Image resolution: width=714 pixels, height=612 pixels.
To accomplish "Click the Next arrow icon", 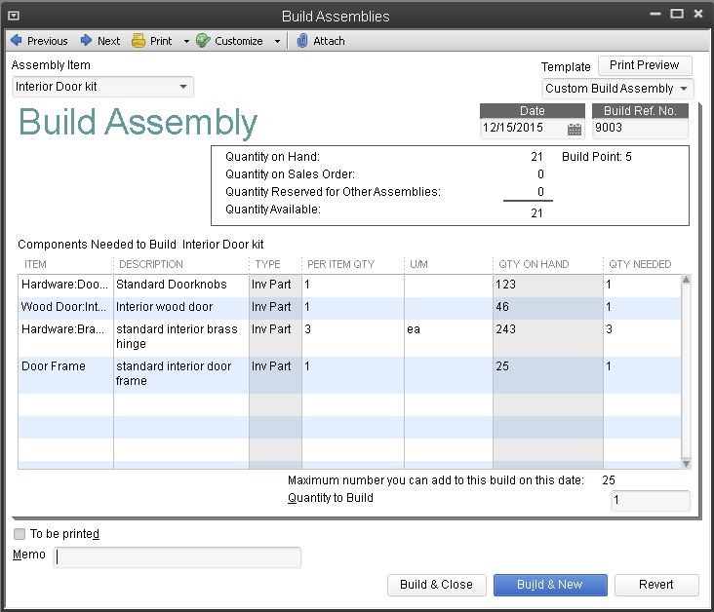I will 86,41.
